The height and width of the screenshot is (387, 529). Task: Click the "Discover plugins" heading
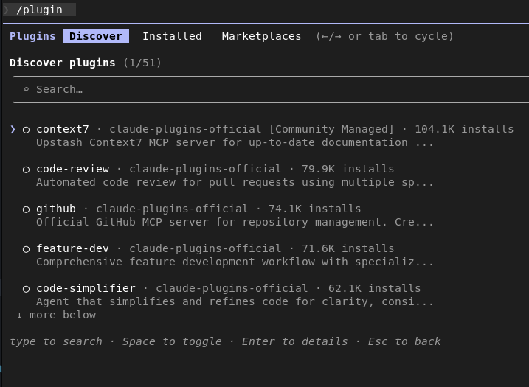(63, 63)
